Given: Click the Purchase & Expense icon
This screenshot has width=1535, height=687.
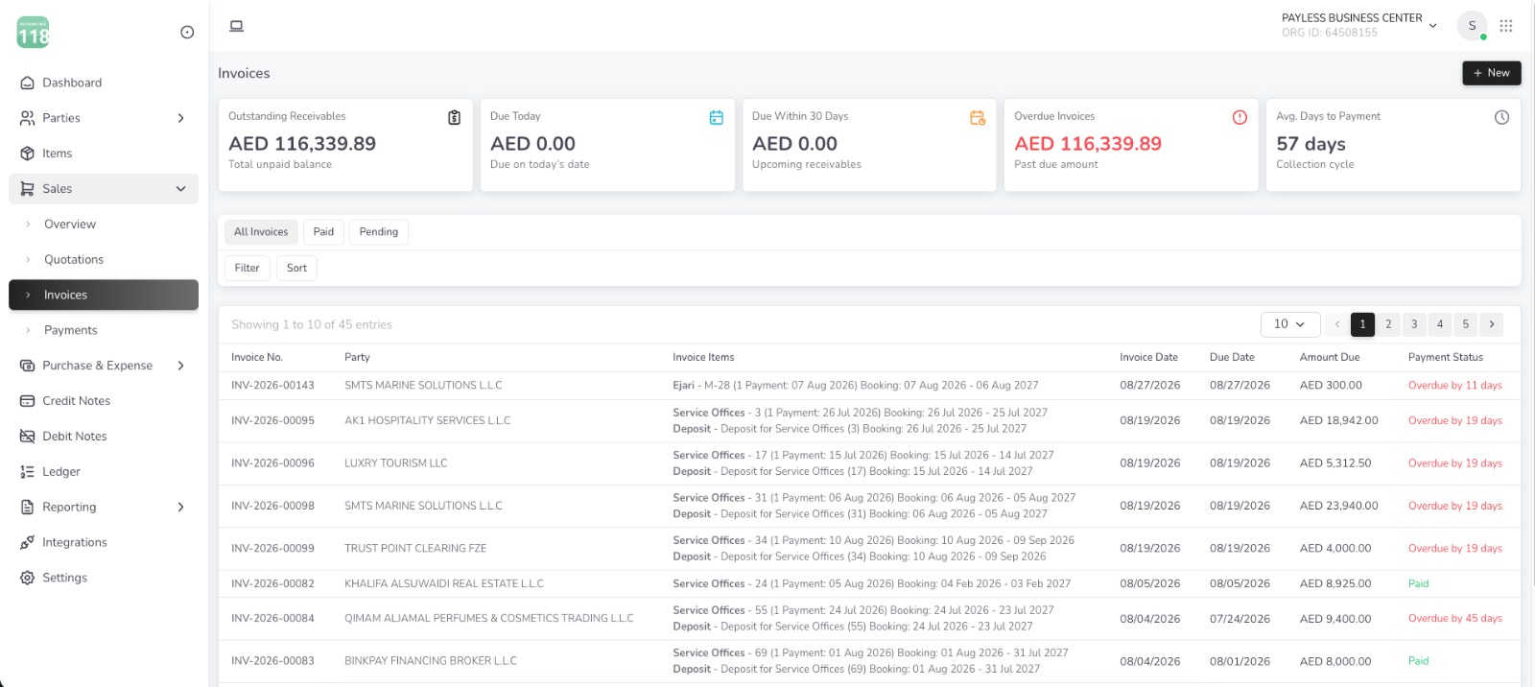Looking at the screenshot, I should (27, 366).
